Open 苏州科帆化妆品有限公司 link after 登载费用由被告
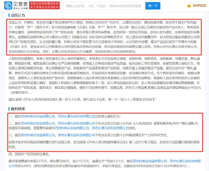Screen dimensions: 209x171 pyautogui.click(x=72, y=128)
